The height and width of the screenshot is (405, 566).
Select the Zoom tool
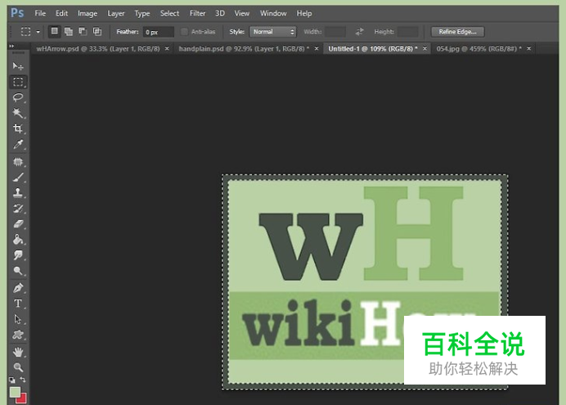click(18, 367)
